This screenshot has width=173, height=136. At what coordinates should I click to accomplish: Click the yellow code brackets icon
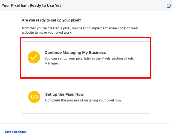[x=34, y=97]
